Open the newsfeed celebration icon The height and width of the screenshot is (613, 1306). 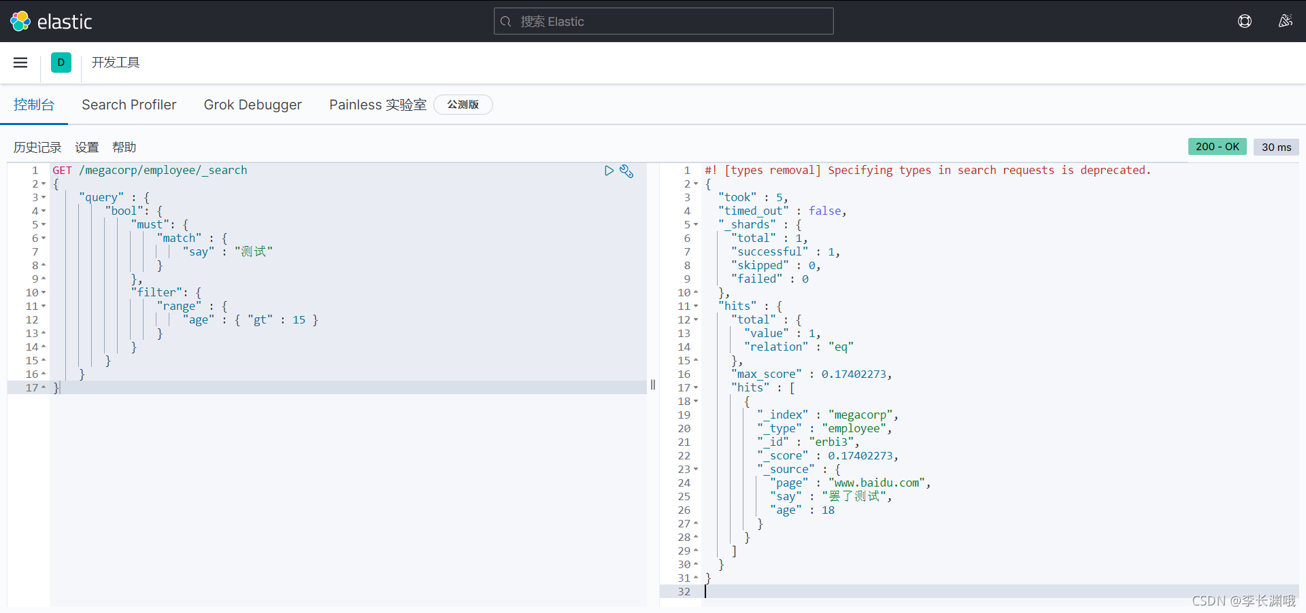[1285, 21]
